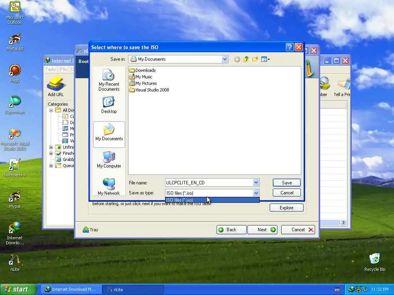The width and height of the screenshot is (394, 295).
Task: Open Microsoft Visual Studio 2008 shortcut
Action: [15, 139]
